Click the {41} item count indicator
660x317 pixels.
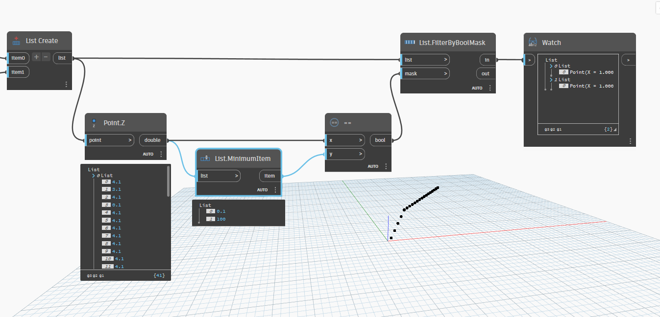tap(158, 275)
